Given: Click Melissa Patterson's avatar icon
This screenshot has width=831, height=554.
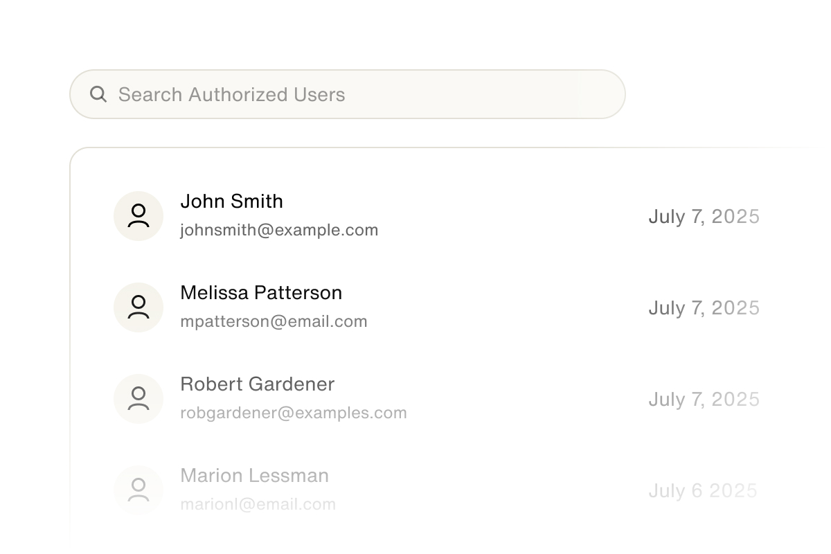Looking at the screenshot, I should point(138,307).
